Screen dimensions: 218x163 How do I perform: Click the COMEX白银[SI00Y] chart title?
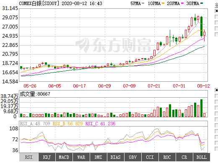tap(39, 3)
